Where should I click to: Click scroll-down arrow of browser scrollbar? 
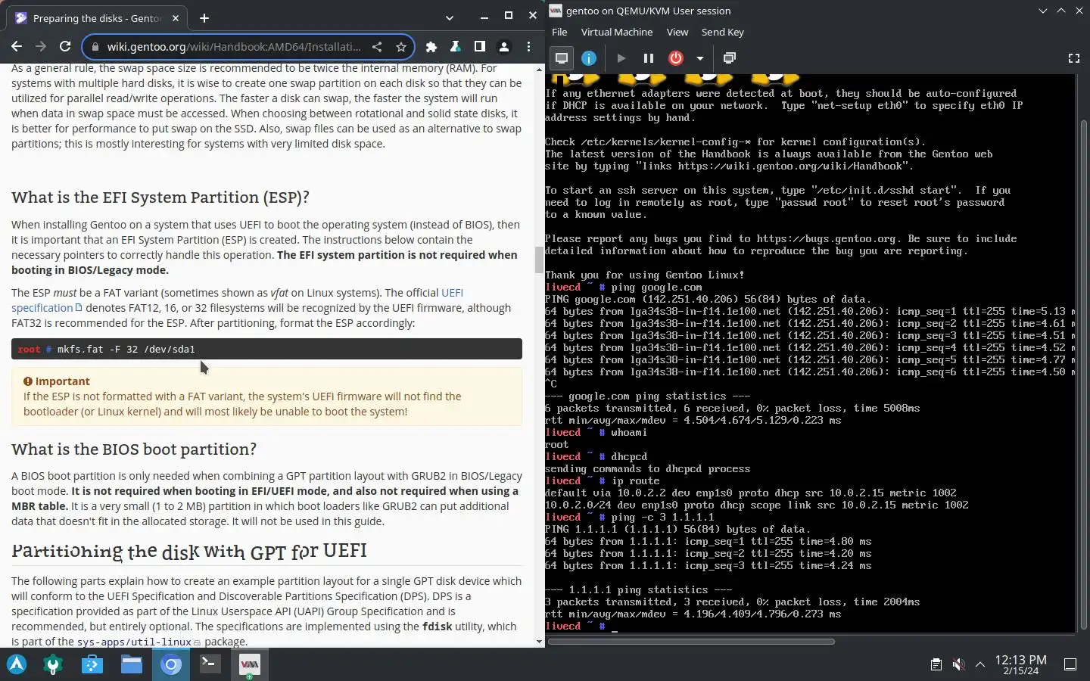point(539,642)
